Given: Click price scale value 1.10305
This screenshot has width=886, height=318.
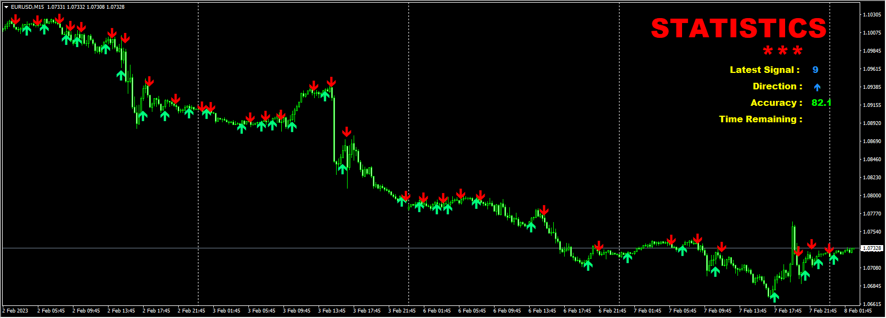Looking at the screenshot, I should [872, 15].
